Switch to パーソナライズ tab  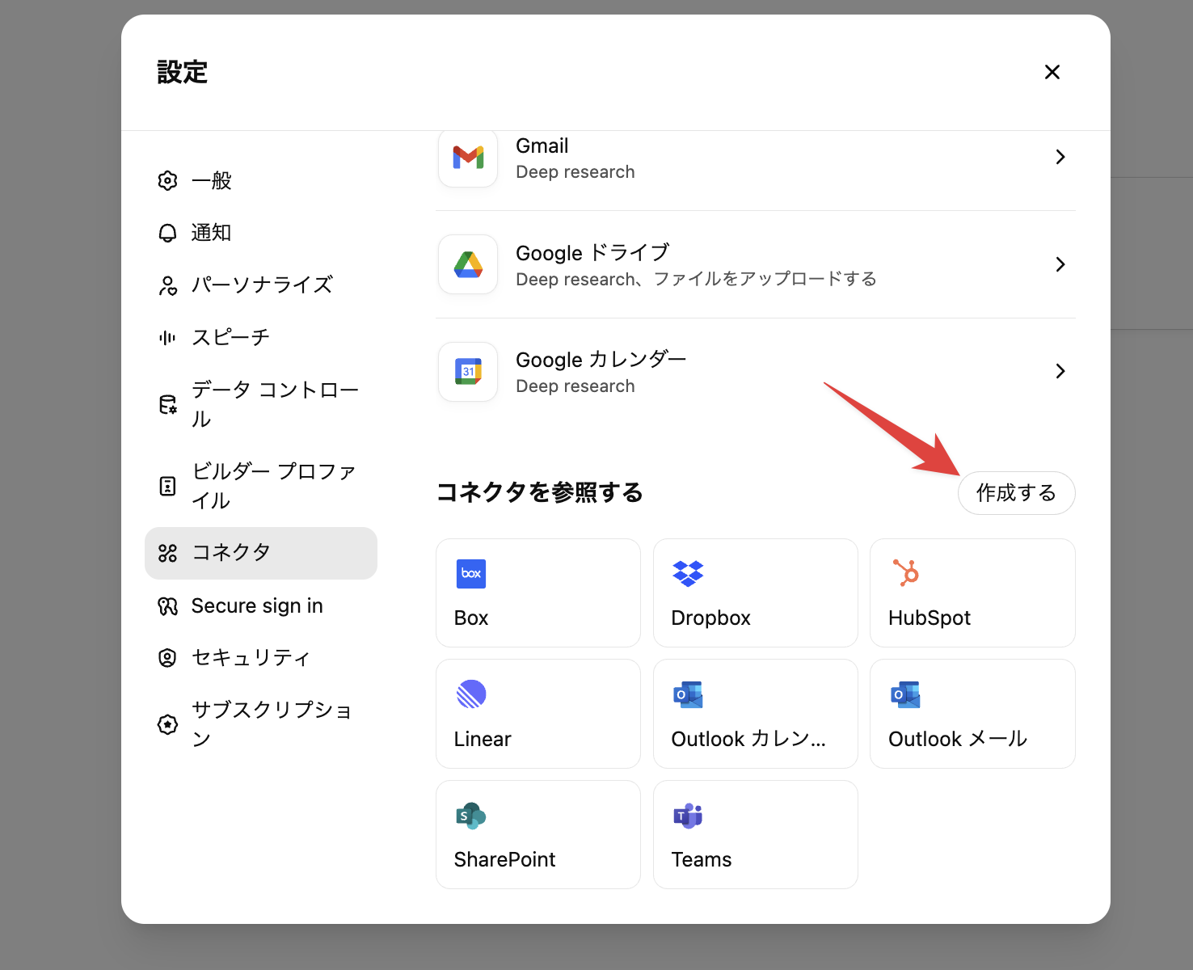pos(261,285)
